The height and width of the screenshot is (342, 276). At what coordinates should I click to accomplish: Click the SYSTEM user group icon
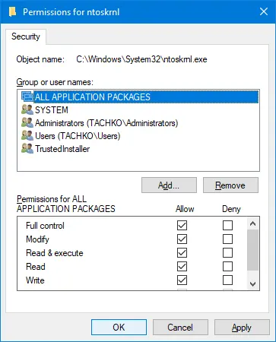(27, 109)
